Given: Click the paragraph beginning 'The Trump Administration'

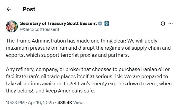Looking at the screenshot, I should coord(88,48).
